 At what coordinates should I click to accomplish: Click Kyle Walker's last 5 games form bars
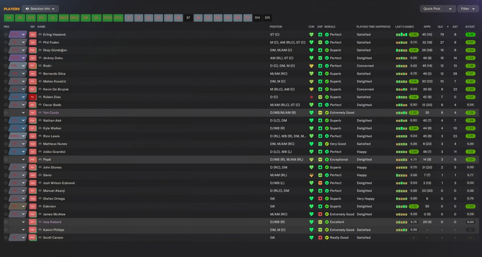402,128
